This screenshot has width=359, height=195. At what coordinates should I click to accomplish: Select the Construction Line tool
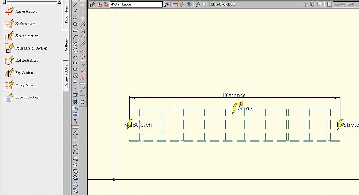[x=75, y=11]
